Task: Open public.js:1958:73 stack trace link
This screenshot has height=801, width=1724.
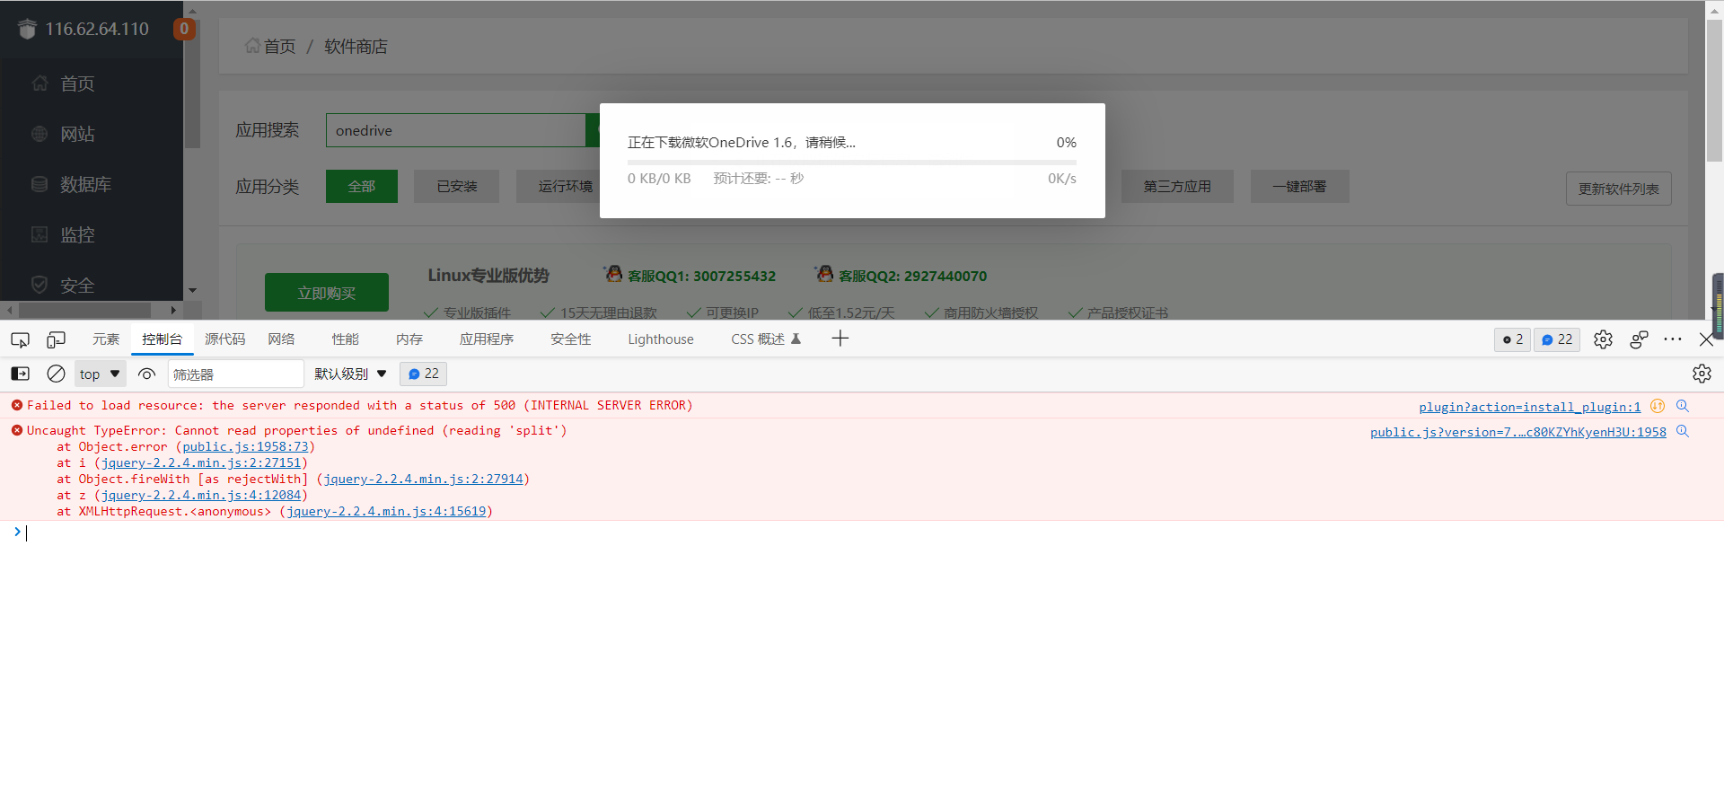Action: point(245,446)
